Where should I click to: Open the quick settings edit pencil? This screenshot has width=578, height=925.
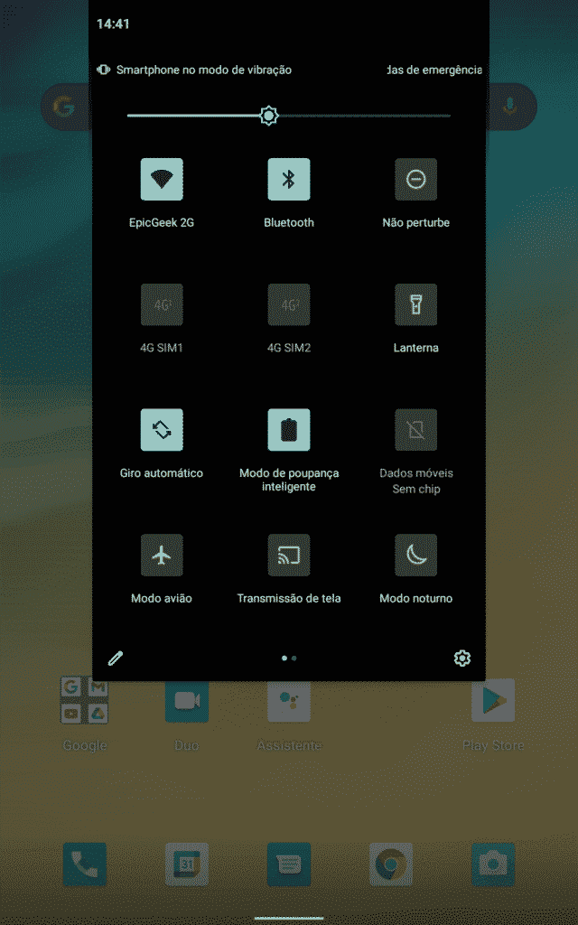pyautogui.click(x=115, y=659)
